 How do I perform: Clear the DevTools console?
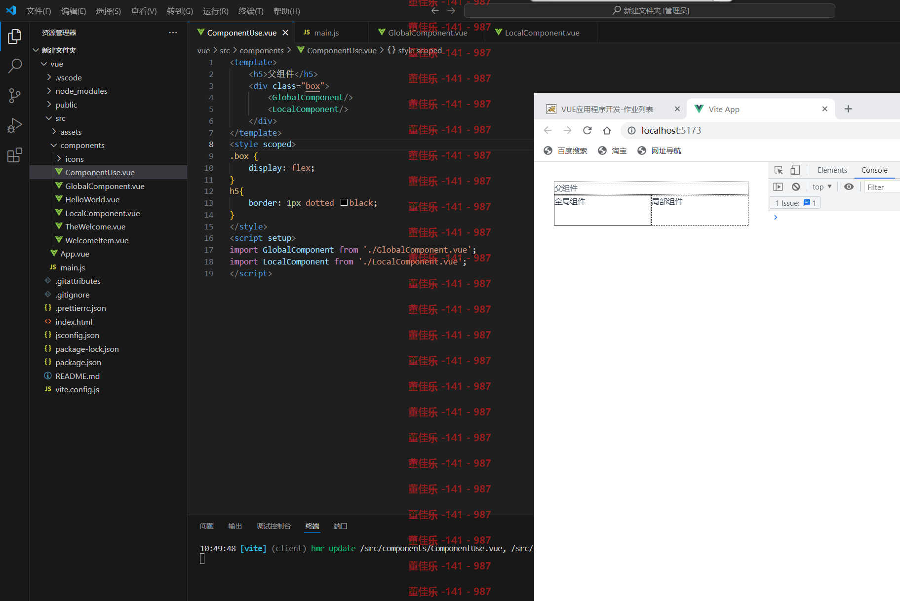click(x=796, y=187)
